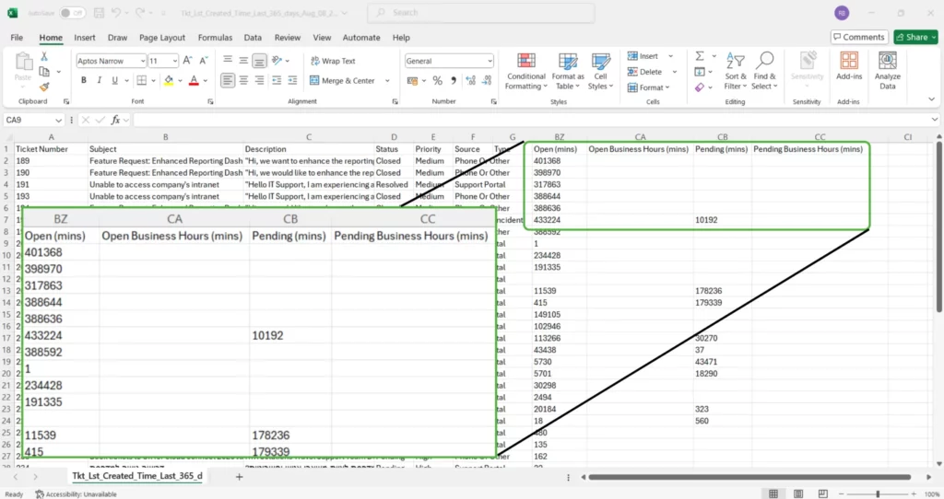Switch to the Data tab
The height and width of the screenshot is (499, 944).
coord(253,37)
